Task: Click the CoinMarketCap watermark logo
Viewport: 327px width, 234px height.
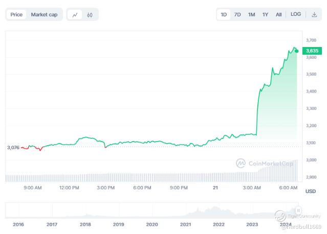Action: (265, 163)
